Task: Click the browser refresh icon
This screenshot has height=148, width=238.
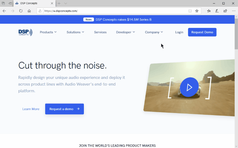Action: (x=21, y=11)
